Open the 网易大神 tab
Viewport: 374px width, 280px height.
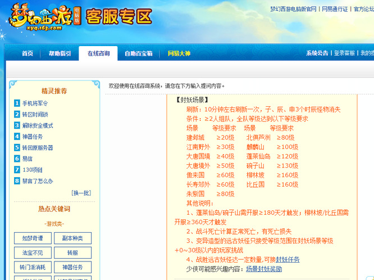coord(179,53)
